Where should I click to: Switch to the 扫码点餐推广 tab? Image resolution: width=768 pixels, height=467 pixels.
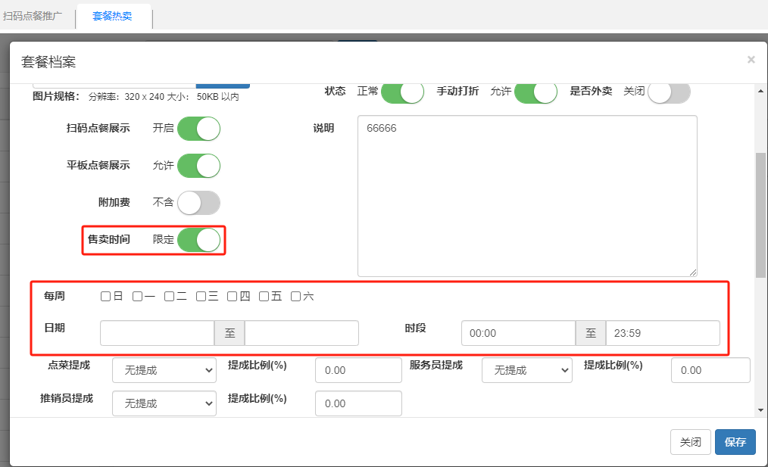tap(38, 16)
